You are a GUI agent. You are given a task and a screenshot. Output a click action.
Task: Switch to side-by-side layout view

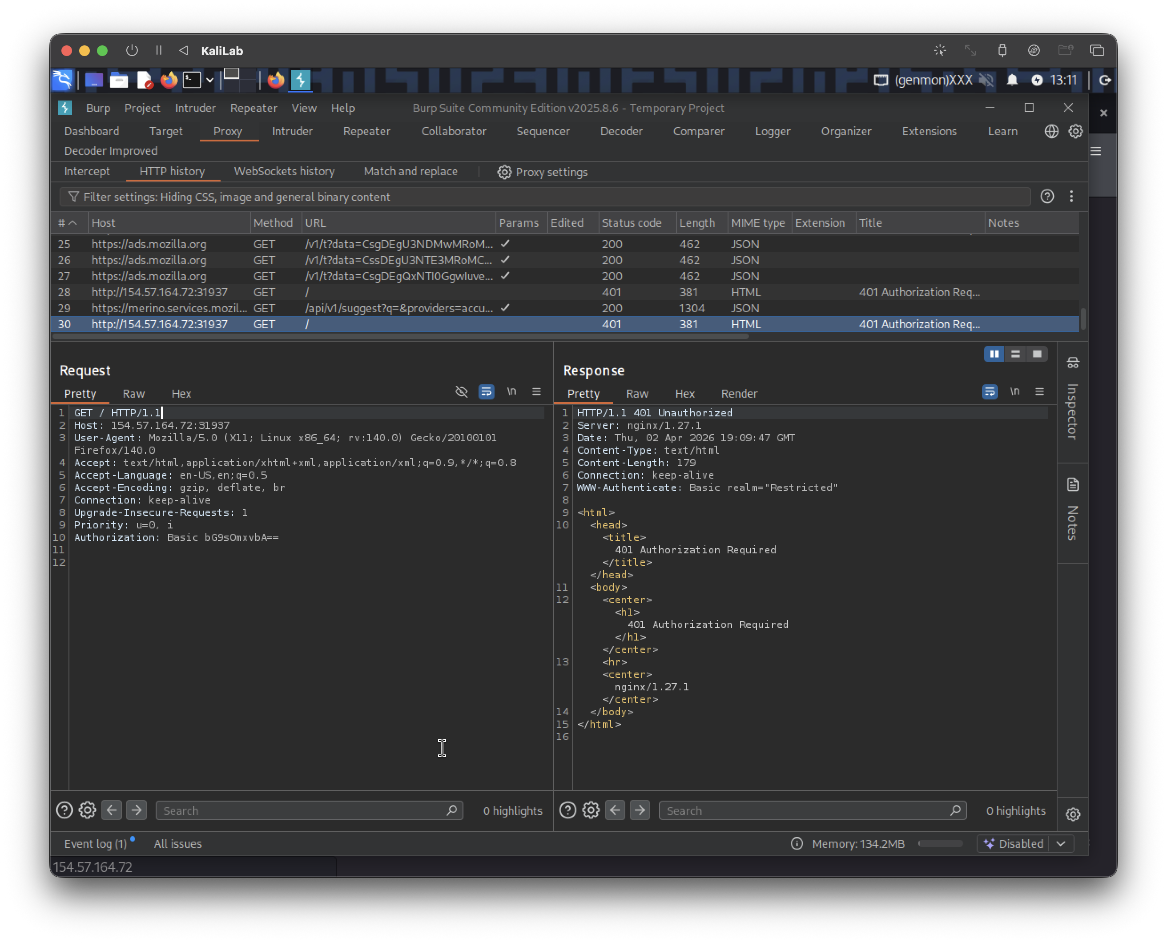pos(994,354)
